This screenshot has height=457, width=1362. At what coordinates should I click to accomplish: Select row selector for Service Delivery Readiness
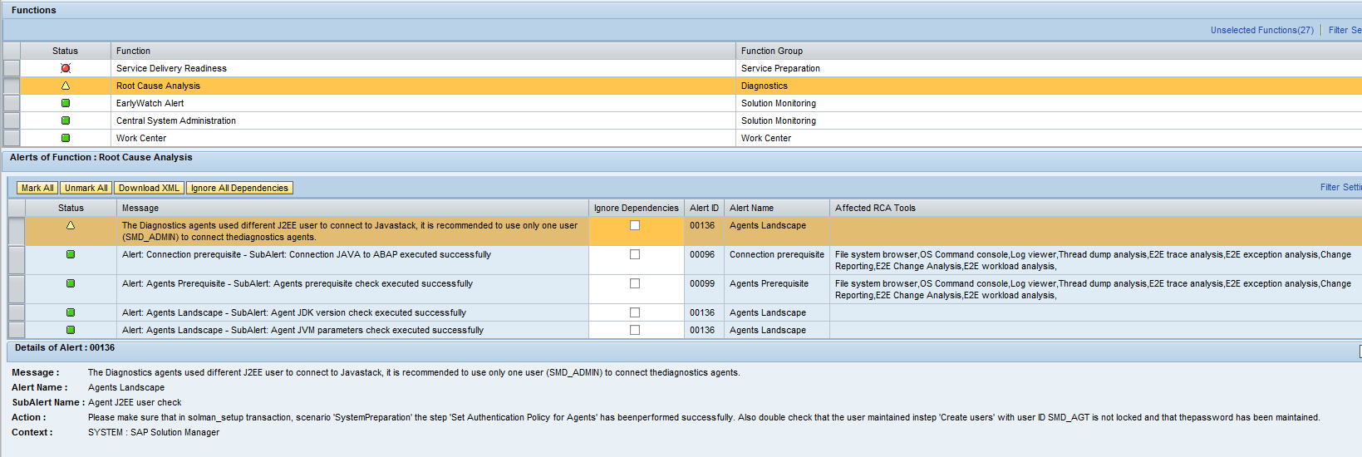pos(12,68)
